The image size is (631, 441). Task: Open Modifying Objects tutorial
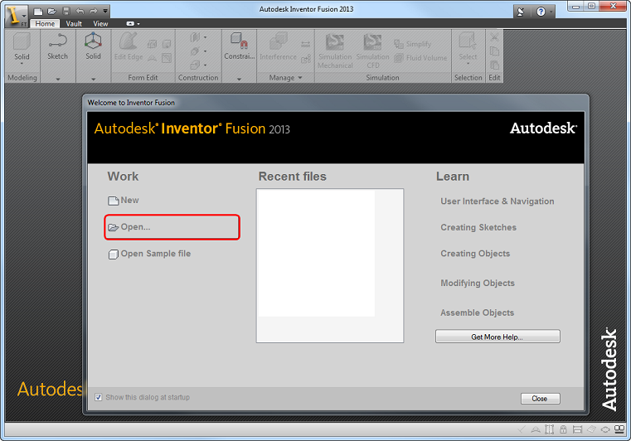point(478,283)
